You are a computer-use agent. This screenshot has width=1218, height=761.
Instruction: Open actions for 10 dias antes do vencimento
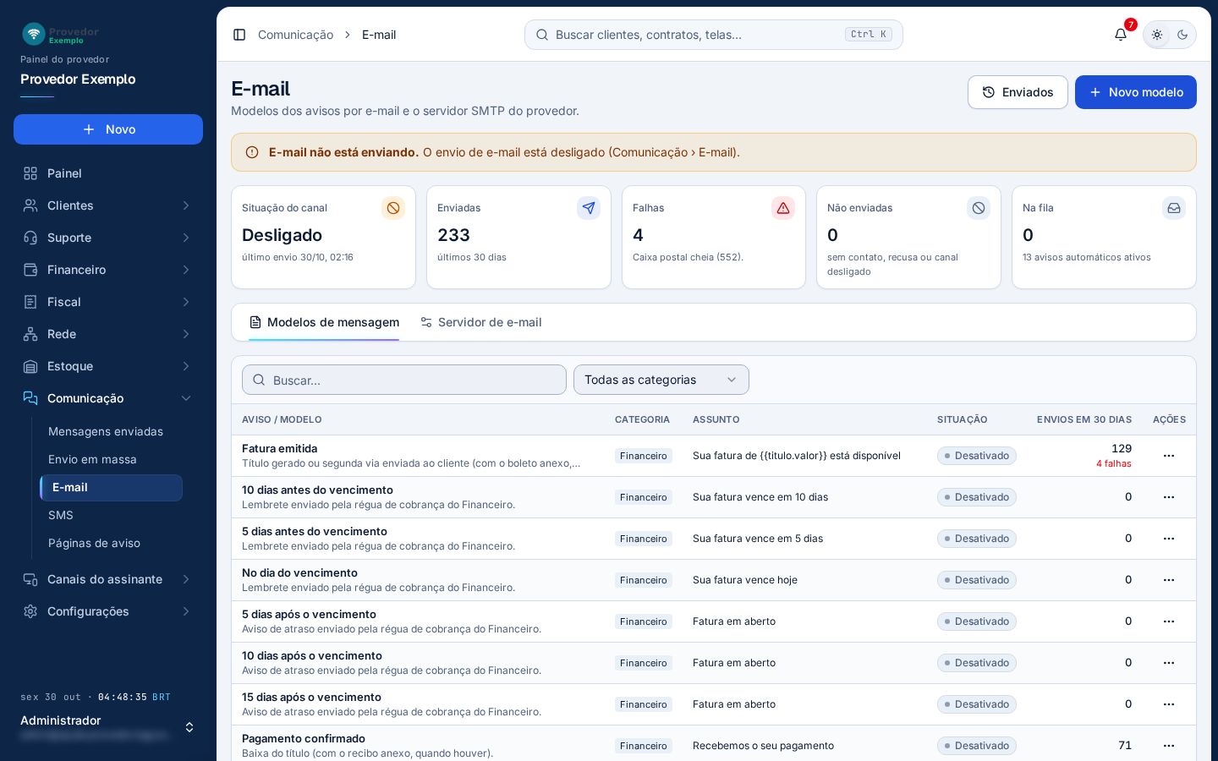1169,497
